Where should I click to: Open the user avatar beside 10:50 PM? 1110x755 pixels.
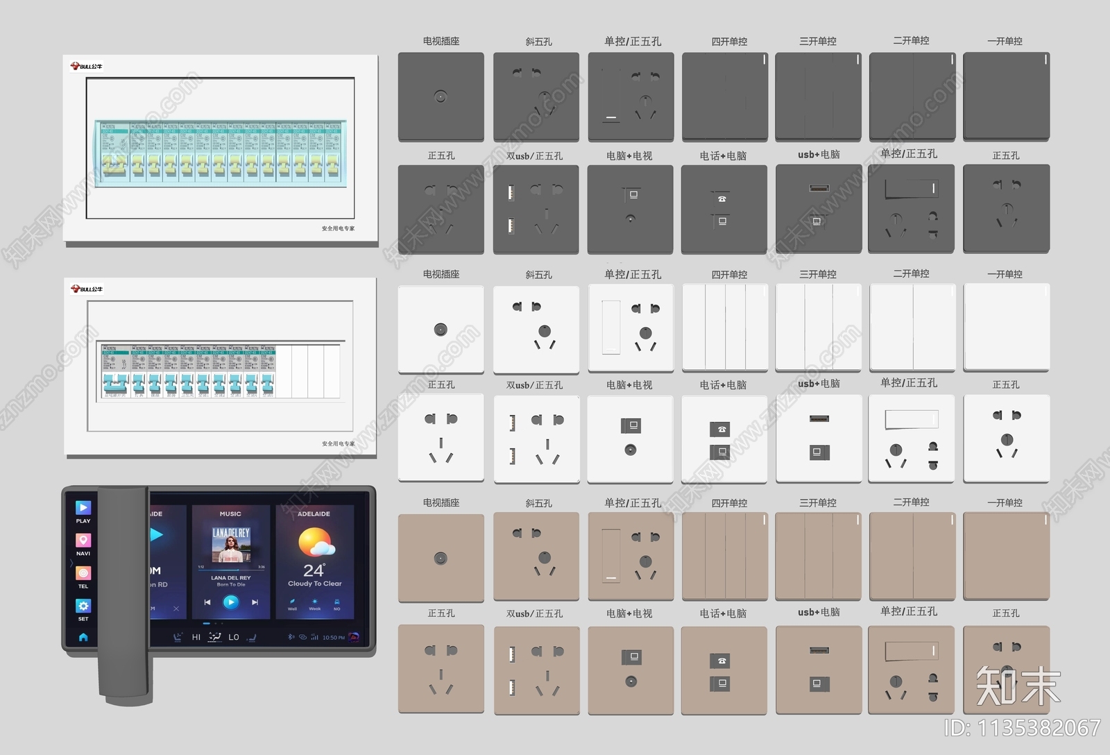click(354, 636)
